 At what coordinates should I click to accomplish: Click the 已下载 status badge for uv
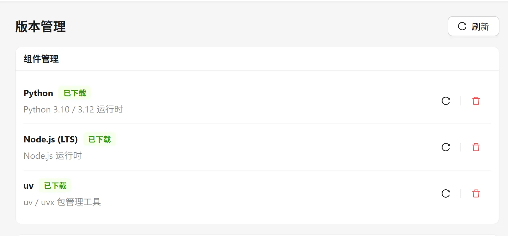(55, 186)
